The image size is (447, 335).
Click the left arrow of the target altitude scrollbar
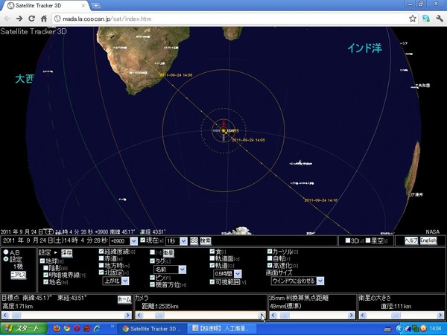pos(5,315)
